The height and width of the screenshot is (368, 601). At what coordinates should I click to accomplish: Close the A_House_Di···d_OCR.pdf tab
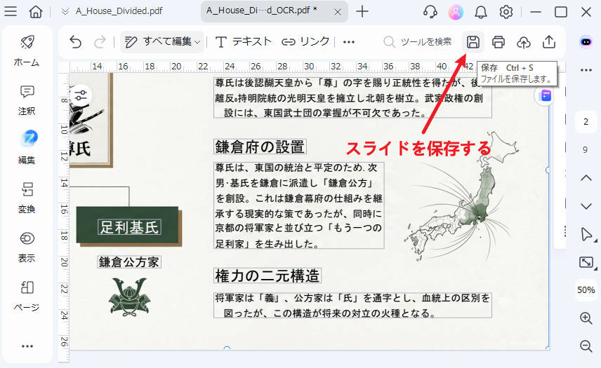tap(337, 12)
